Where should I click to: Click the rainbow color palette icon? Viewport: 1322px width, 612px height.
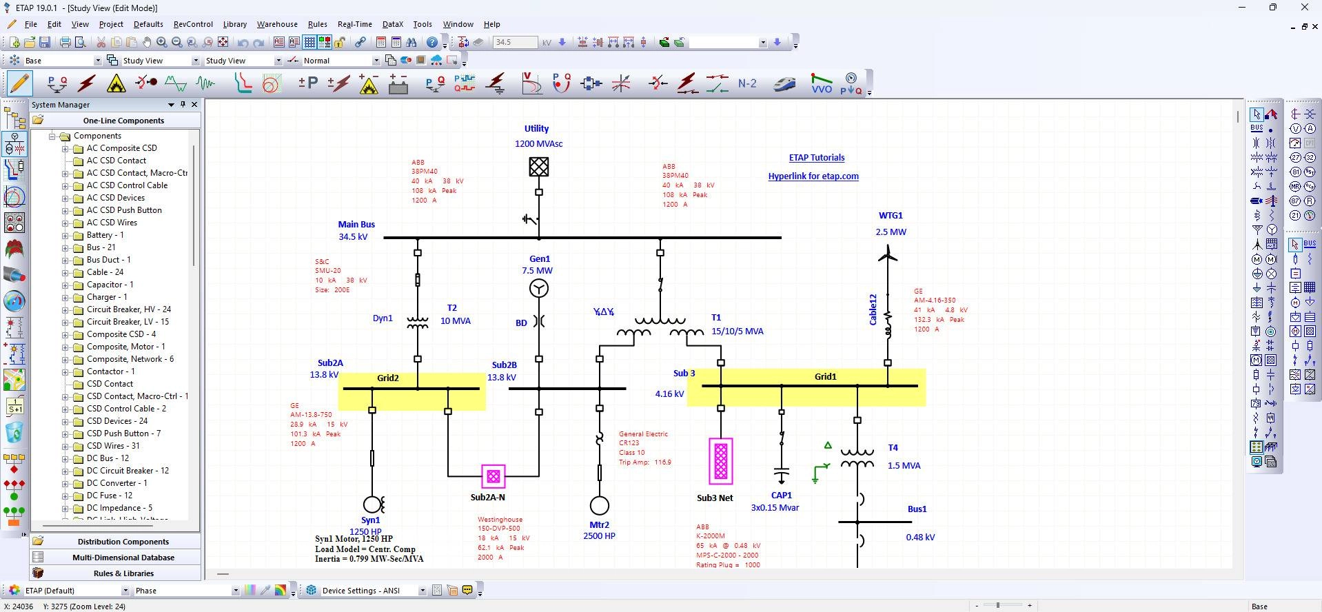[281, 591]
